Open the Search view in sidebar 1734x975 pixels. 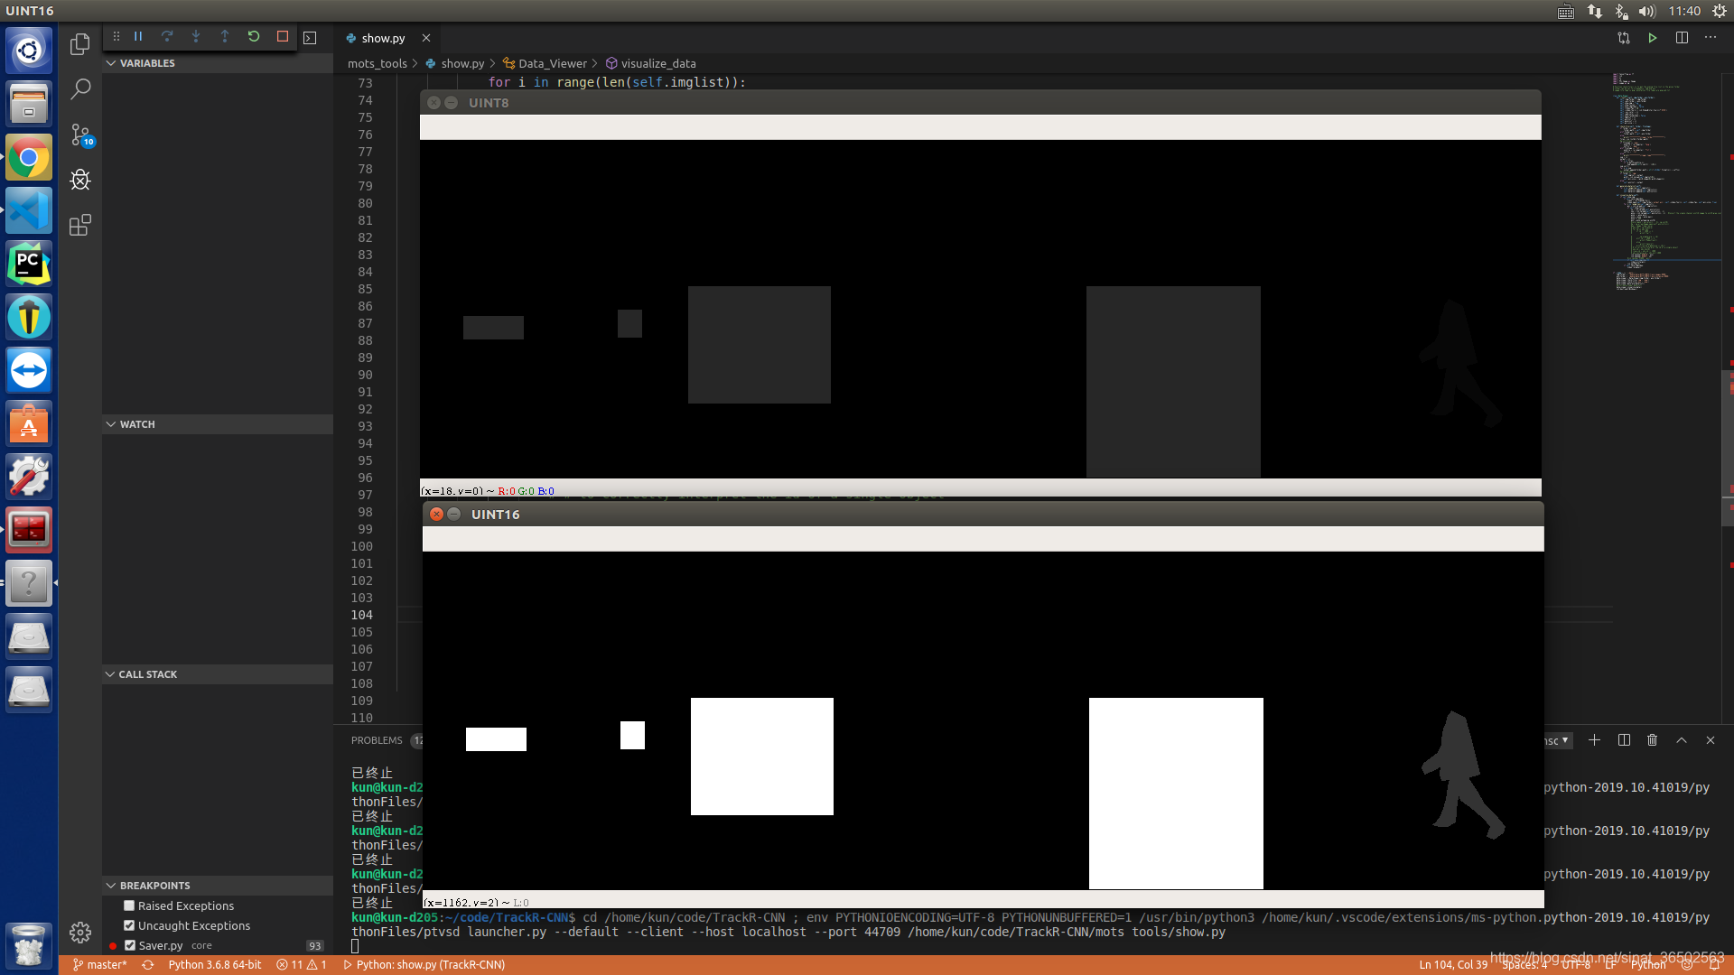(80, 89)
